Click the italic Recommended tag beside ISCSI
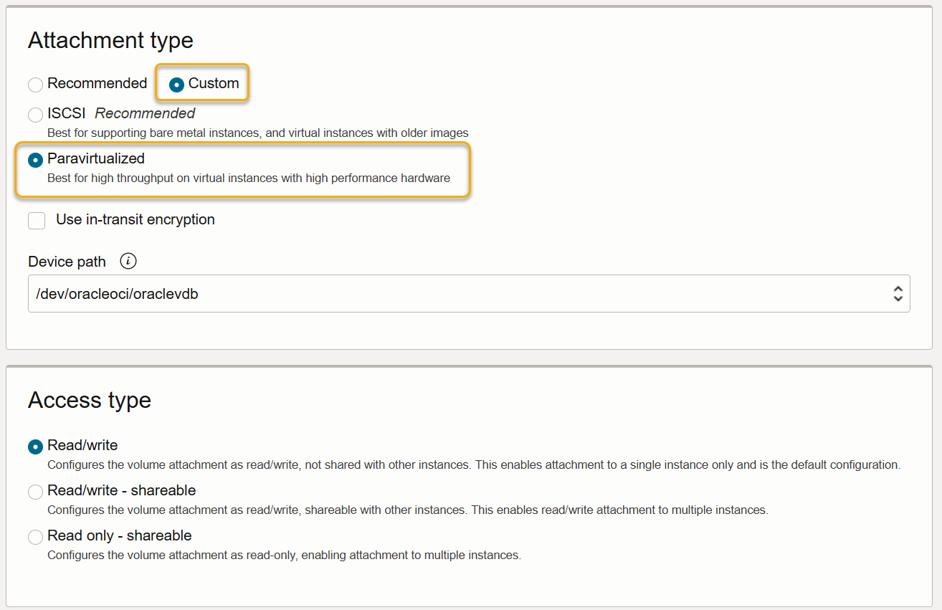The width and height of the screenshot is (942, 610). (145, 113)
